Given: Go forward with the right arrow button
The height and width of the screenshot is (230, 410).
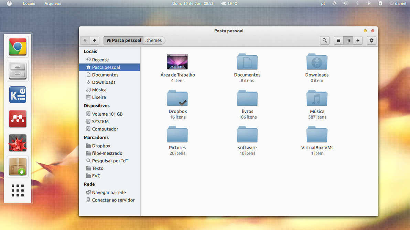Looking at the screenshot, I should click(94, 40).
